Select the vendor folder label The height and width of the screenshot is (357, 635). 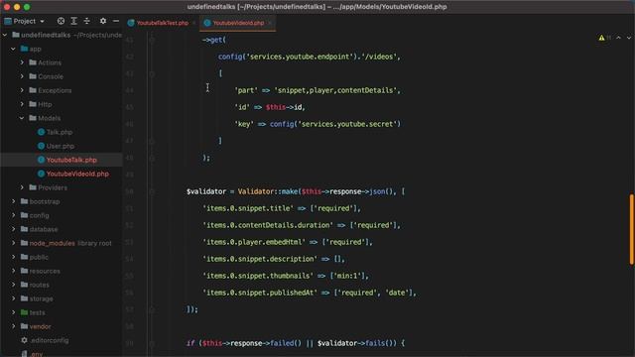coord(40,326)
